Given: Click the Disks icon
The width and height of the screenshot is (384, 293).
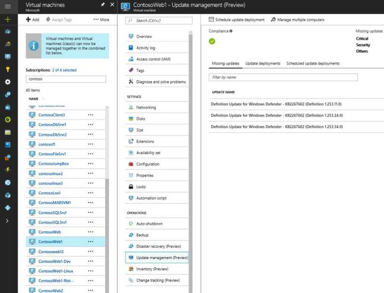Looking at the screenshot, I should (131, 119).
